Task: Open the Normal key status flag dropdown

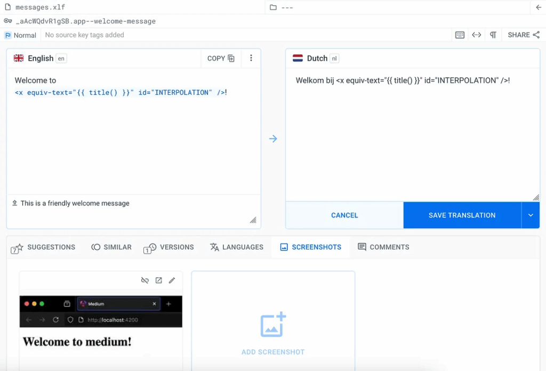Action: tap(20, 35)
